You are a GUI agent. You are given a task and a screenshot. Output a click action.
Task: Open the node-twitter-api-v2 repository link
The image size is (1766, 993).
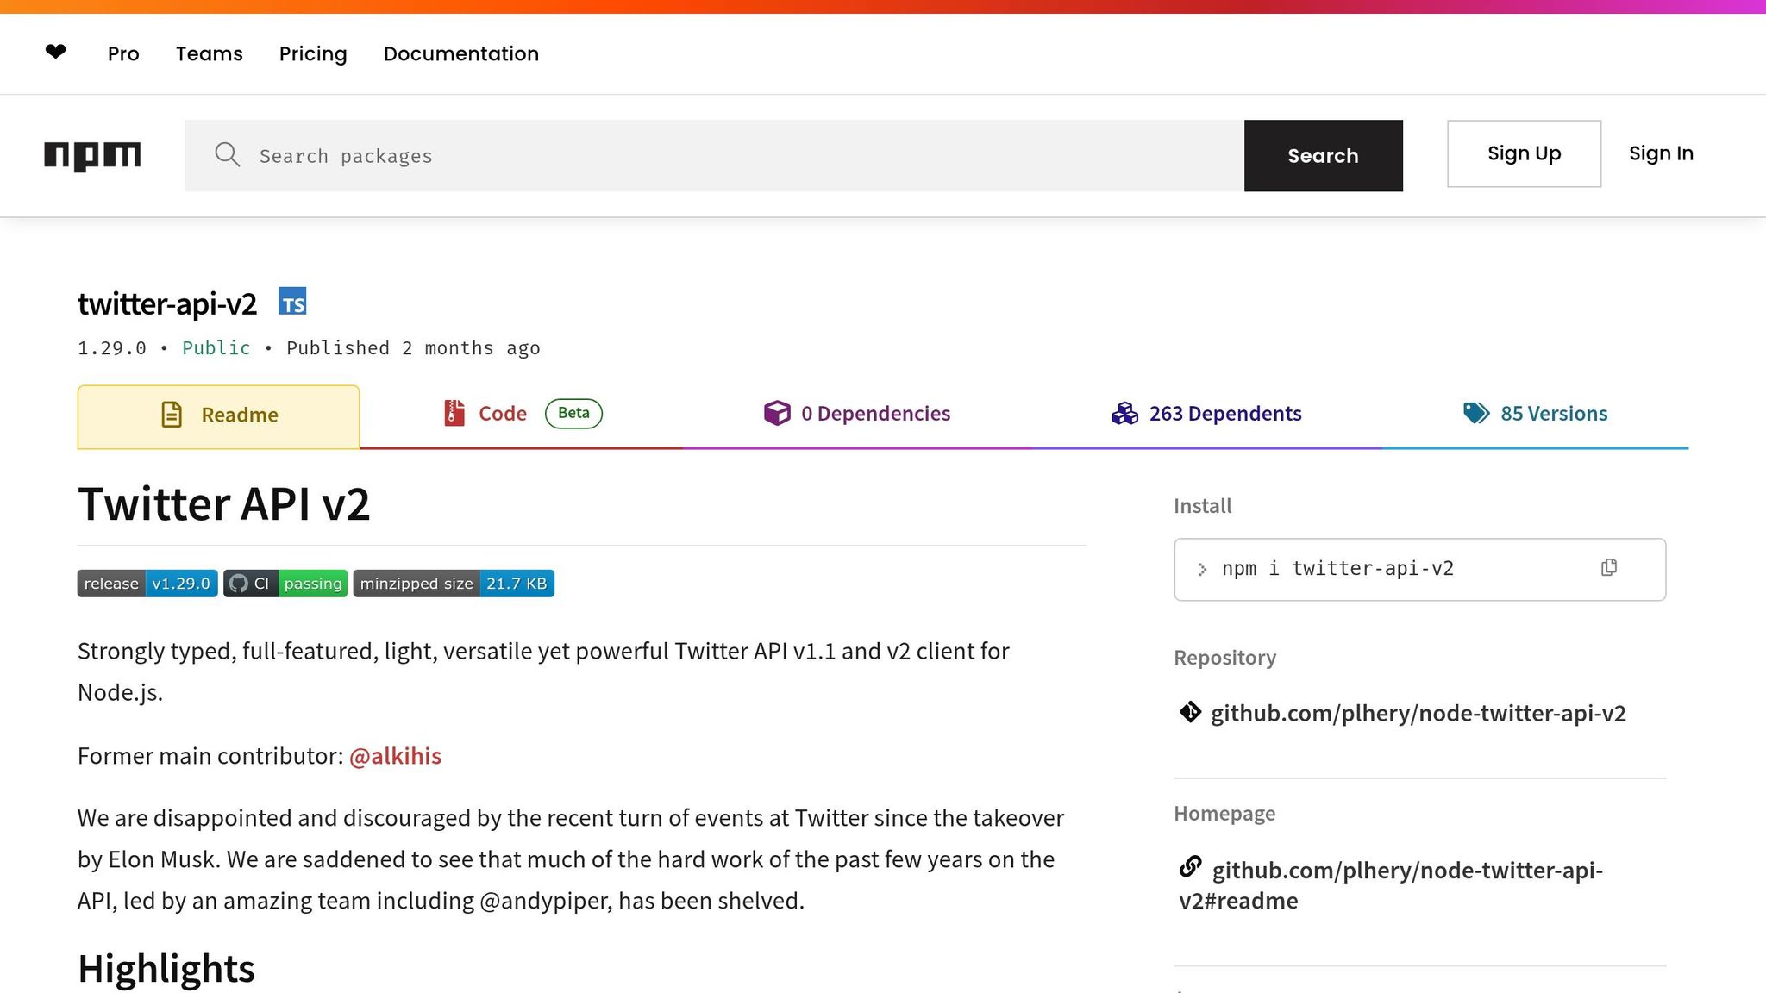coord(1418,713)
